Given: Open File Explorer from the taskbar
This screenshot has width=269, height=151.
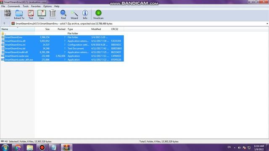Looking at the screenshot, I should (30, 147).
